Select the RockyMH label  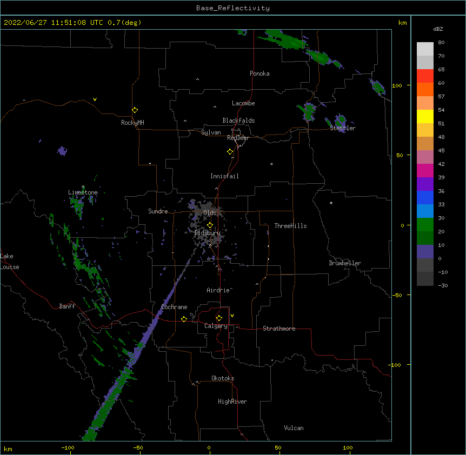click(132, 123)
